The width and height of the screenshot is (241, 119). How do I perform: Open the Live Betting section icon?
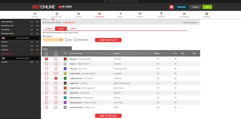coord(57,14)
